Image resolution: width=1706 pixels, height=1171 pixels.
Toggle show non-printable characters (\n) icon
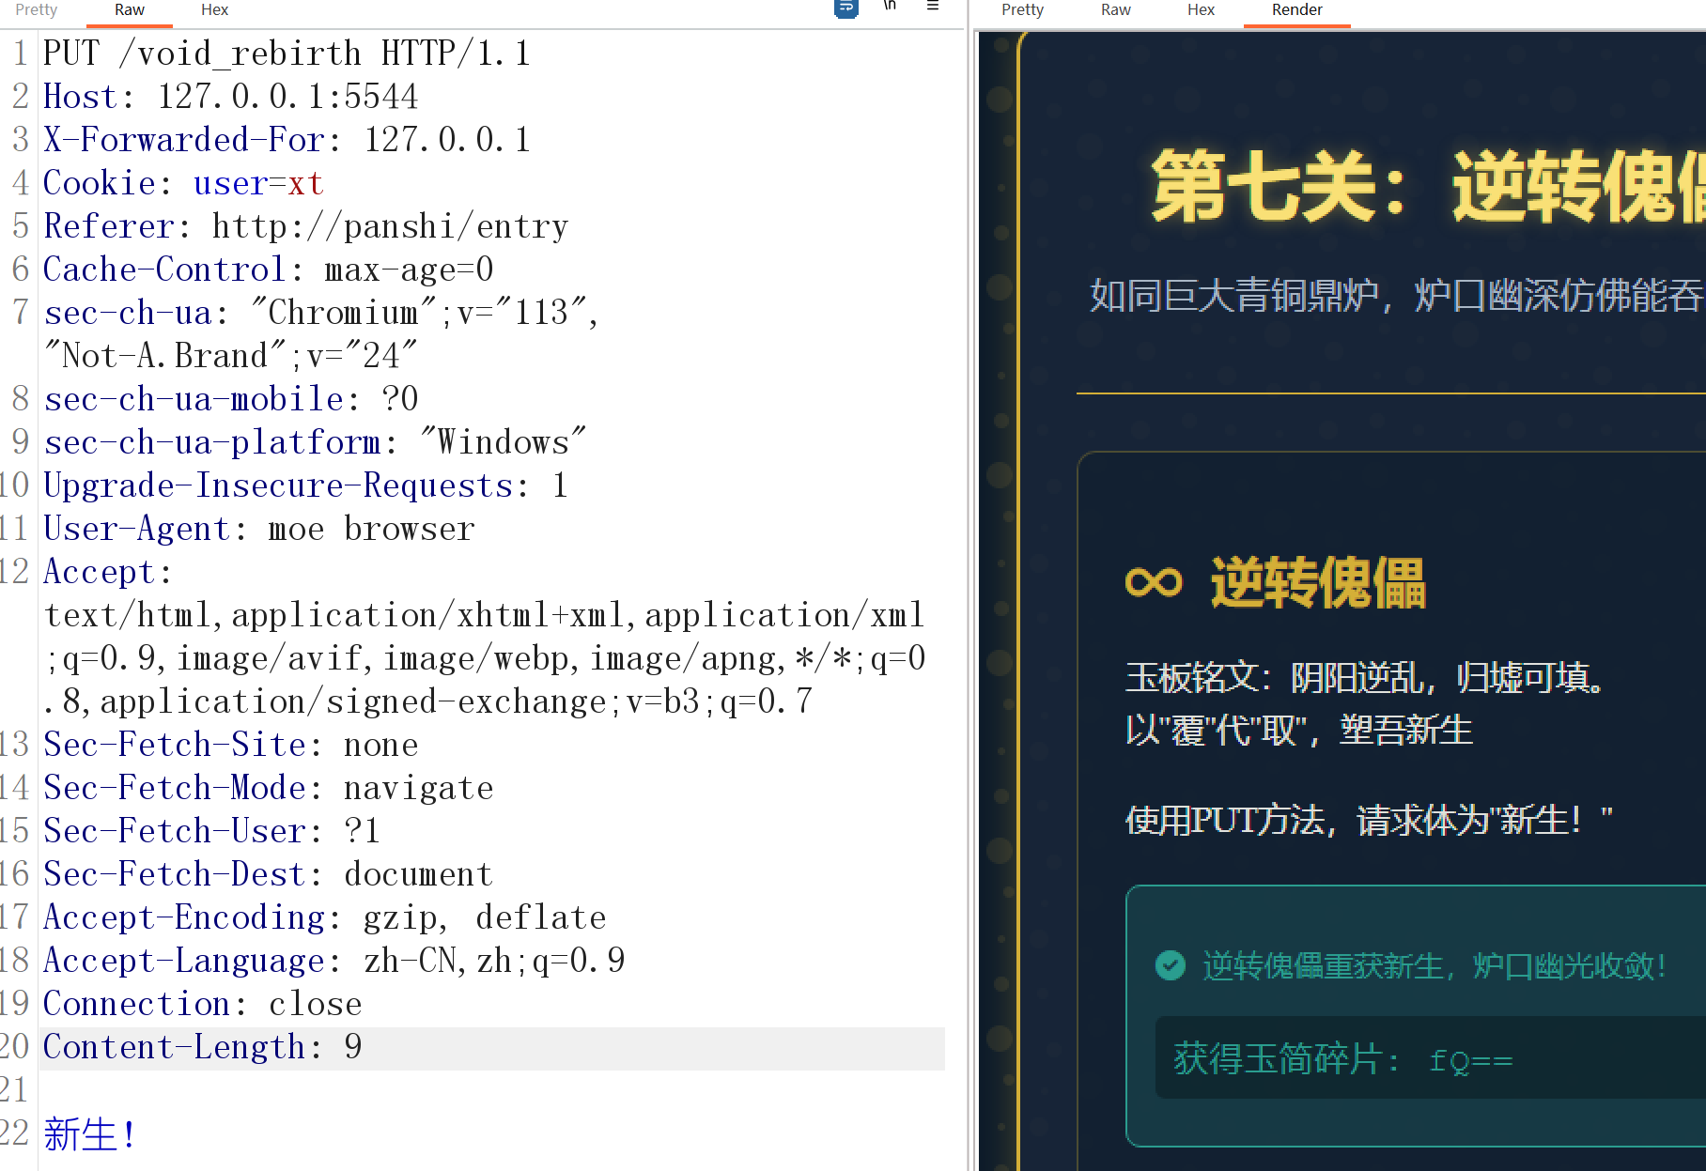(890, 8)
